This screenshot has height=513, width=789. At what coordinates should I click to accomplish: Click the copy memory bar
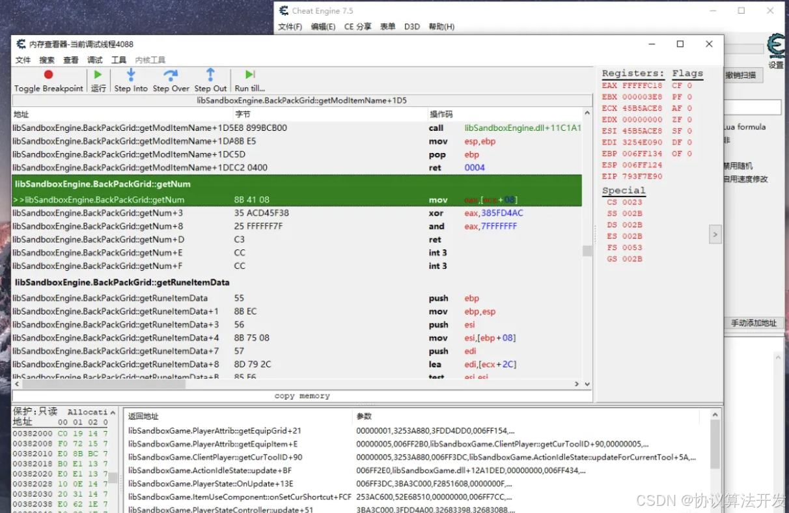tap(302, 396)
